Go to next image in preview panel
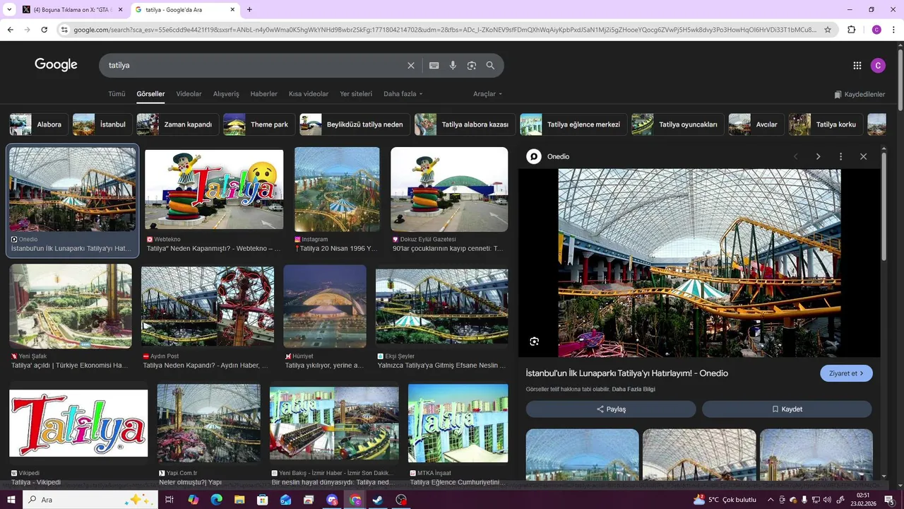 (818, 156)
